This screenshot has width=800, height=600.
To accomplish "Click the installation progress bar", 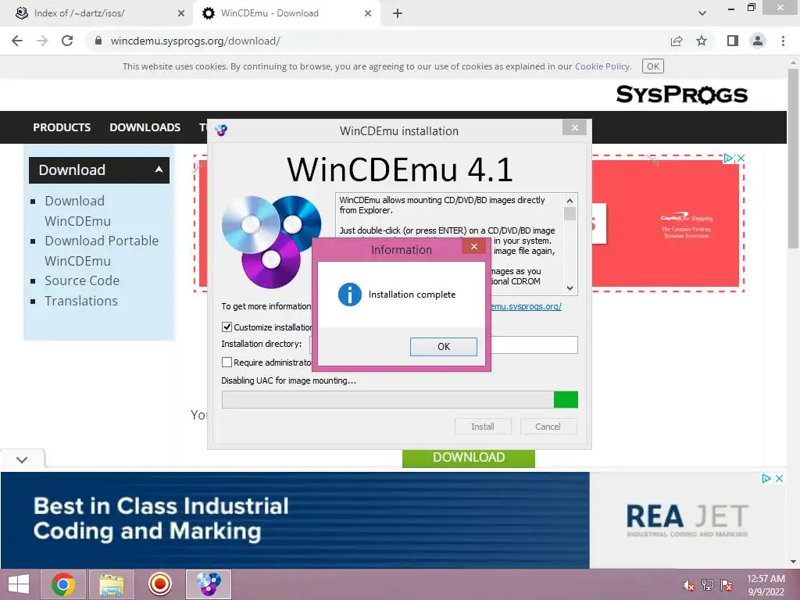I will pos(400,399).
